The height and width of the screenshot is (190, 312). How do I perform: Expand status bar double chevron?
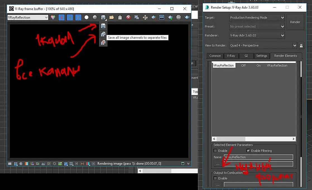188,164
